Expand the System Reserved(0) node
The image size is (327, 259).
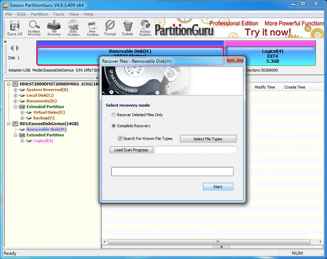tap(16, 90)
